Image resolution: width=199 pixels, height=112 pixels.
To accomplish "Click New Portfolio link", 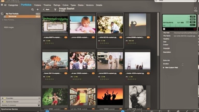I will 9,20.
